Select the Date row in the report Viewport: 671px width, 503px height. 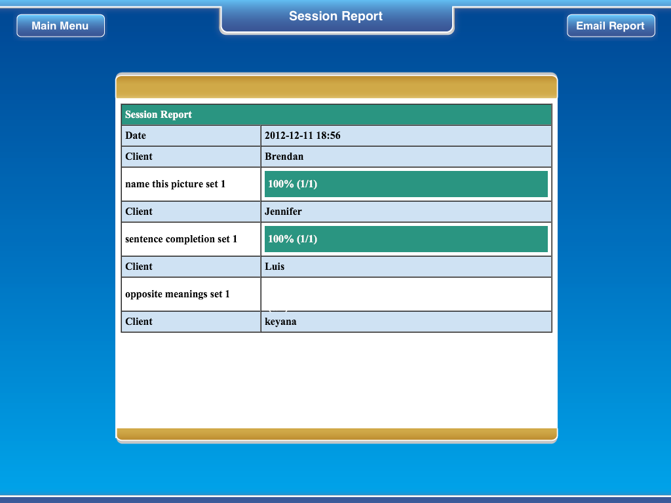click(x=190, y=136)
